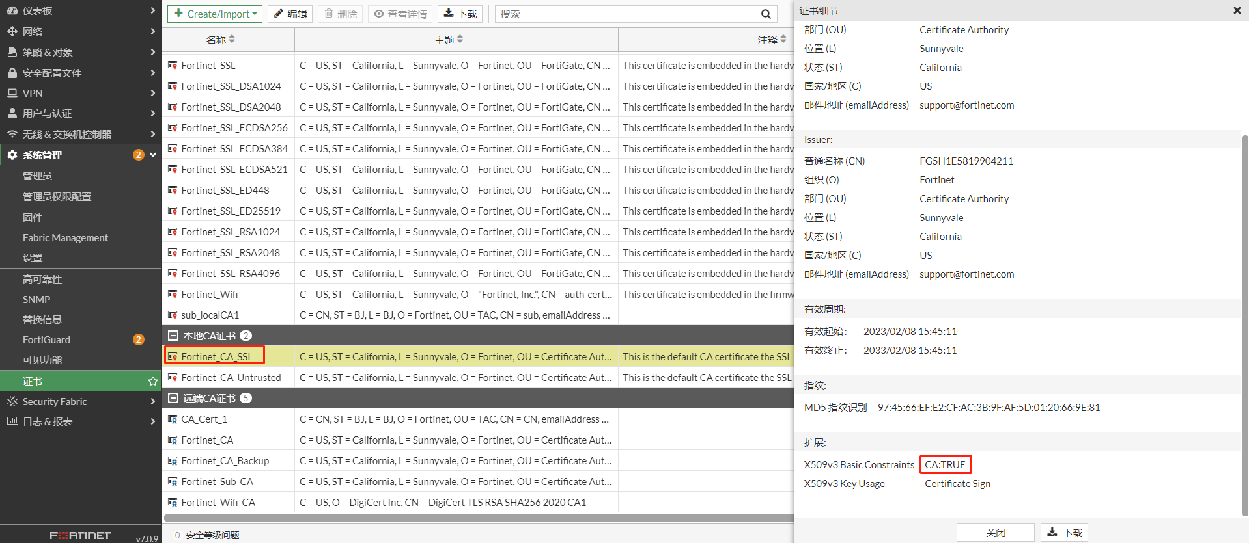Screen dimensions: 1249x543
Task: Open the FortiGuard menu item
Action: (47, 339)
